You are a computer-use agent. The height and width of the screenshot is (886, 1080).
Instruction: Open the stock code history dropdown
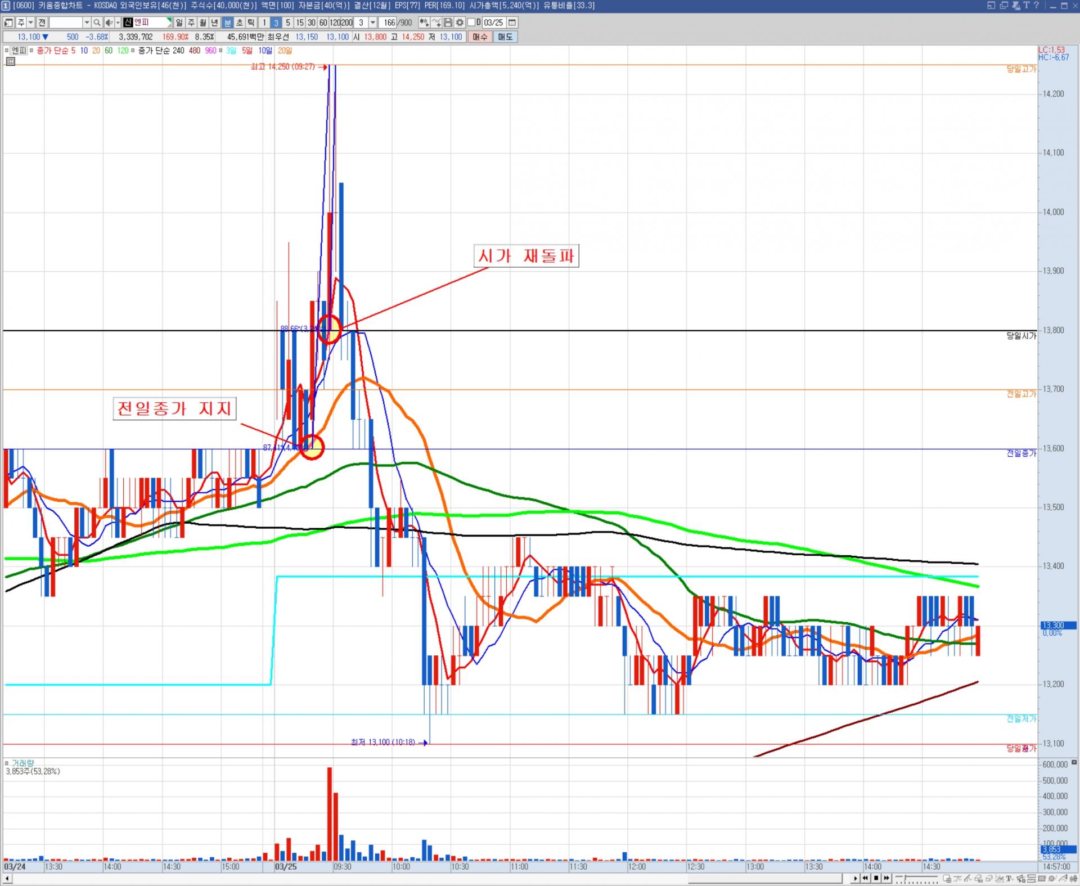tap(87, 23)
